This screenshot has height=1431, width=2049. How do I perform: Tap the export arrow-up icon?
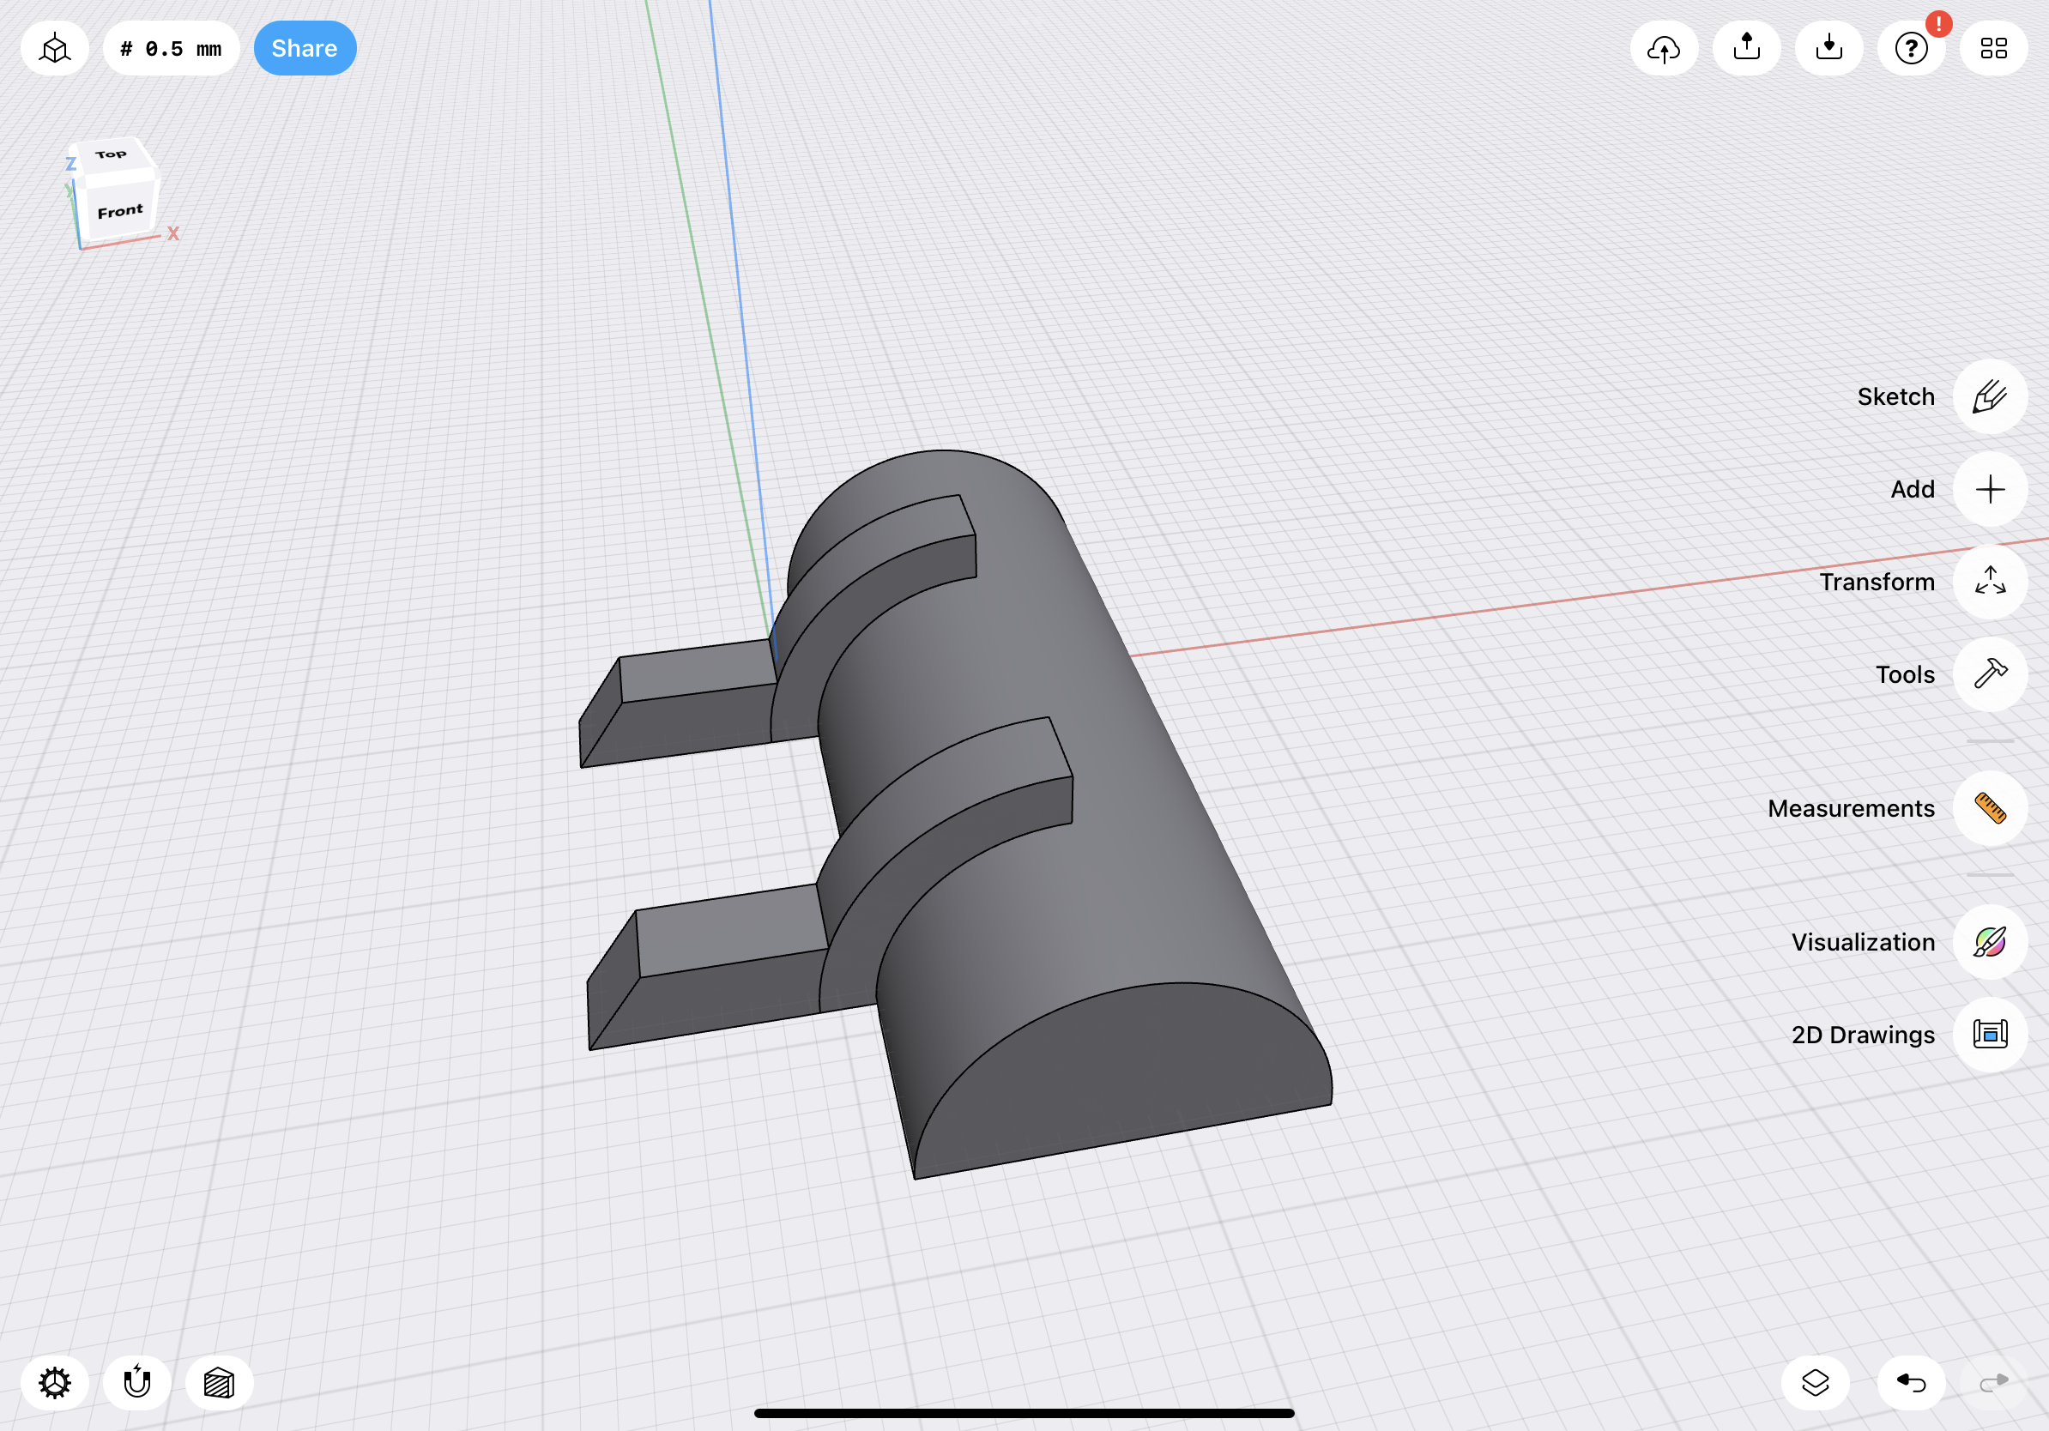[x=1745, y=48]
